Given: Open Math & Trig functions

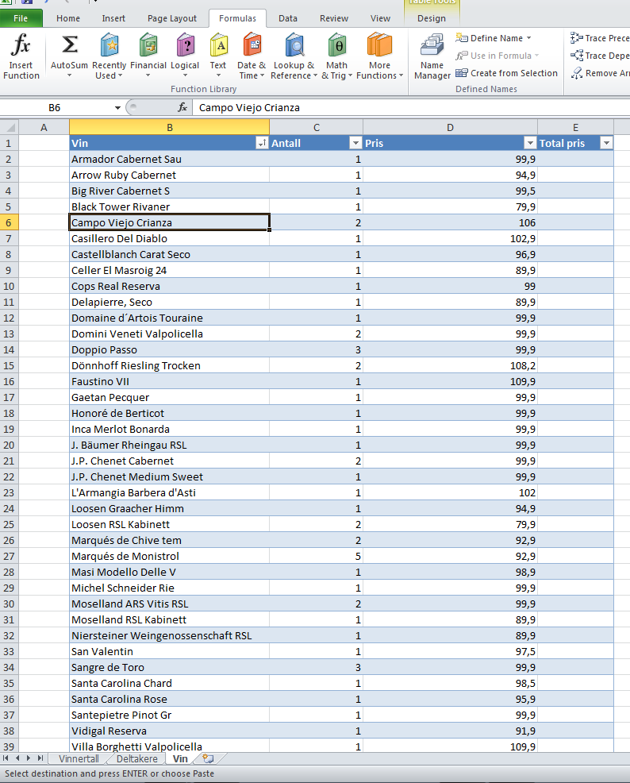Looking at the screenshot, I should (x=336, y=56).
